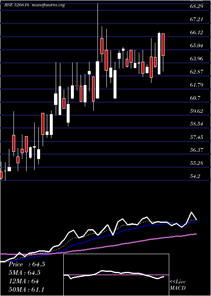The image size is (211, 296).
Task: Click the 54.2 price axis label
Action: (195, 176)
